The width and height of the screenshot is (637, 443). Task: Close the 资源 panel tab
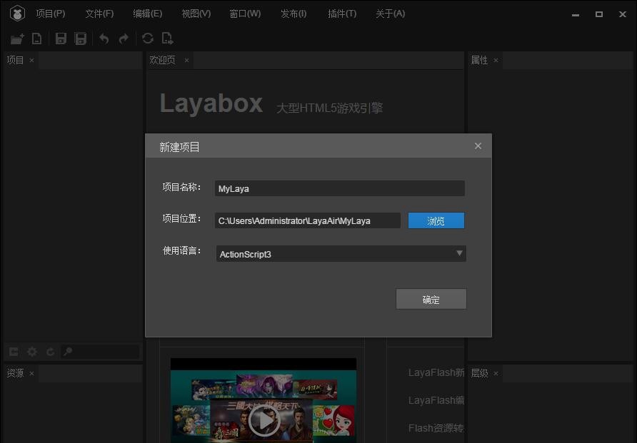[x=31, y=373]
